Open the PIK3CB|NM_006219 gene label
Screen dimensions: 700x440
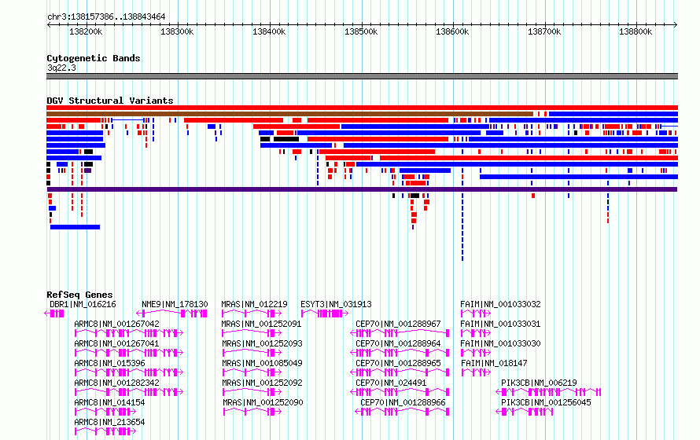pos(539,383)
